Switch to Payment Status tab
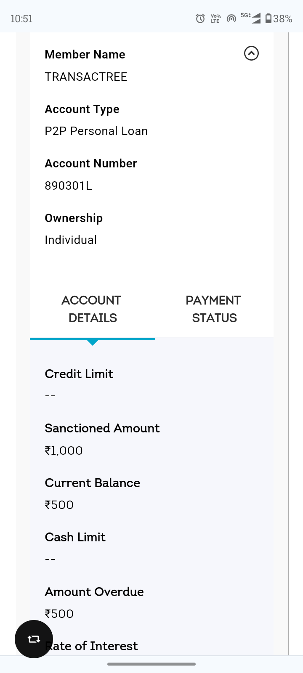Screen dimensions: 303x673 tap(214, 309)
